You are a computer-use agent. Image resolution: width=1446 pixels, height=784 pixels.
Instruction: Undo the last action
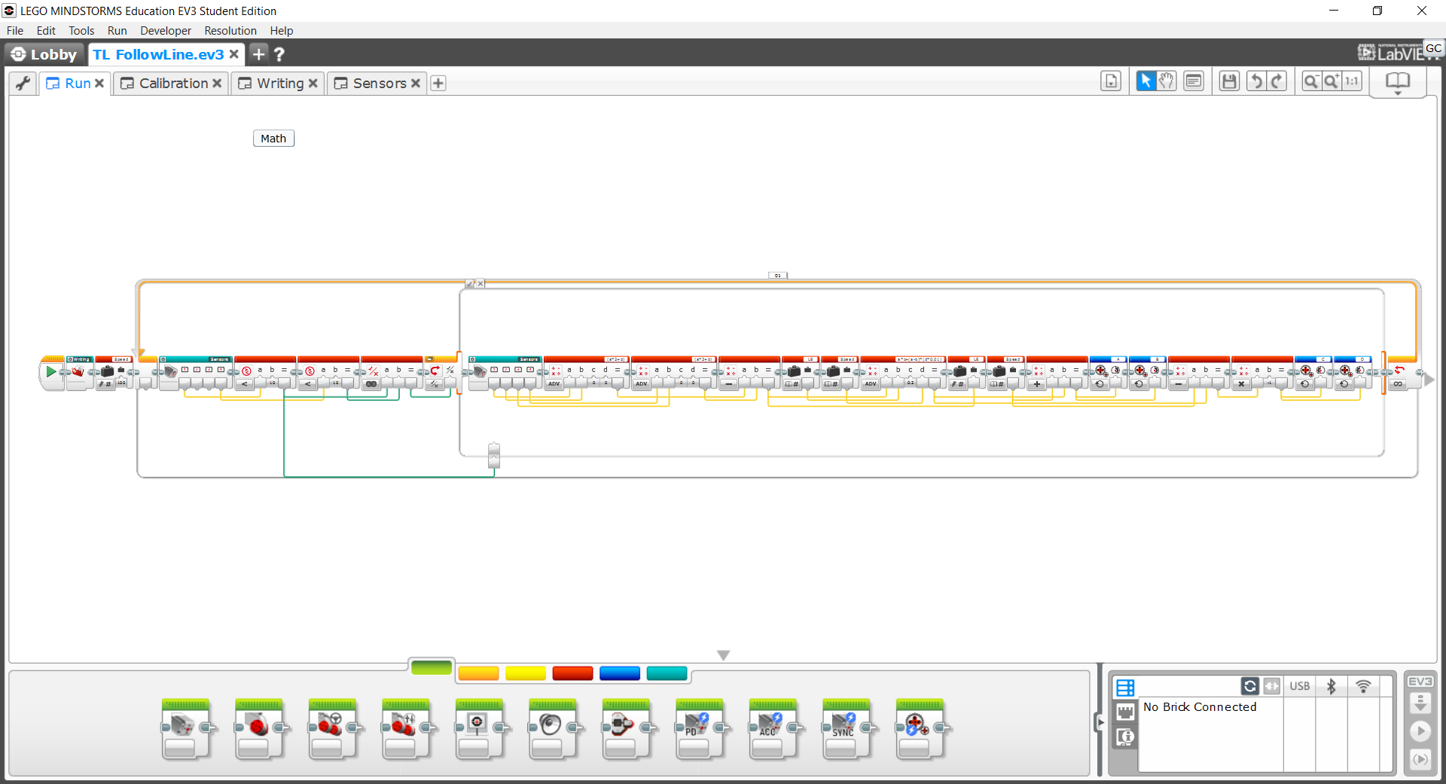1256,81
